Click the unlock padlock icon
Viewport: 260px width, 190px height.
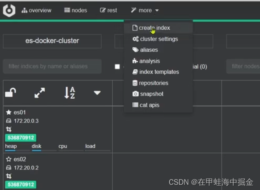point(10,93)
